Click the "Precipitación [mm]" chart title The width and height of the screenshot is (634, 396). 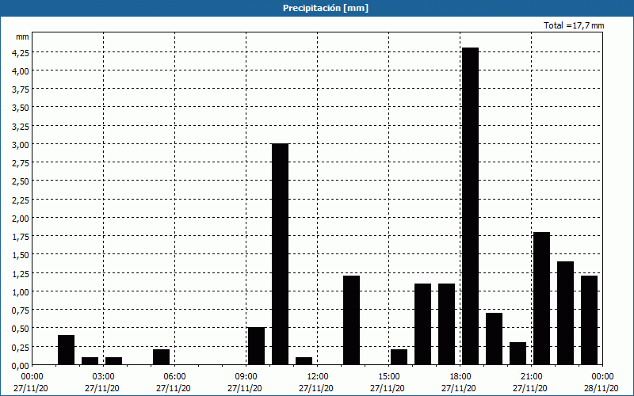coord(326,8)
